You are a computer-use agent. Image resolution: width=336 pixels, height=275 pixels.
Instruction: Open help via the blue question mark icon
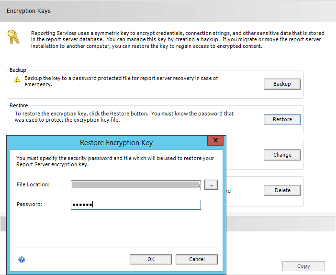[22, 260]
